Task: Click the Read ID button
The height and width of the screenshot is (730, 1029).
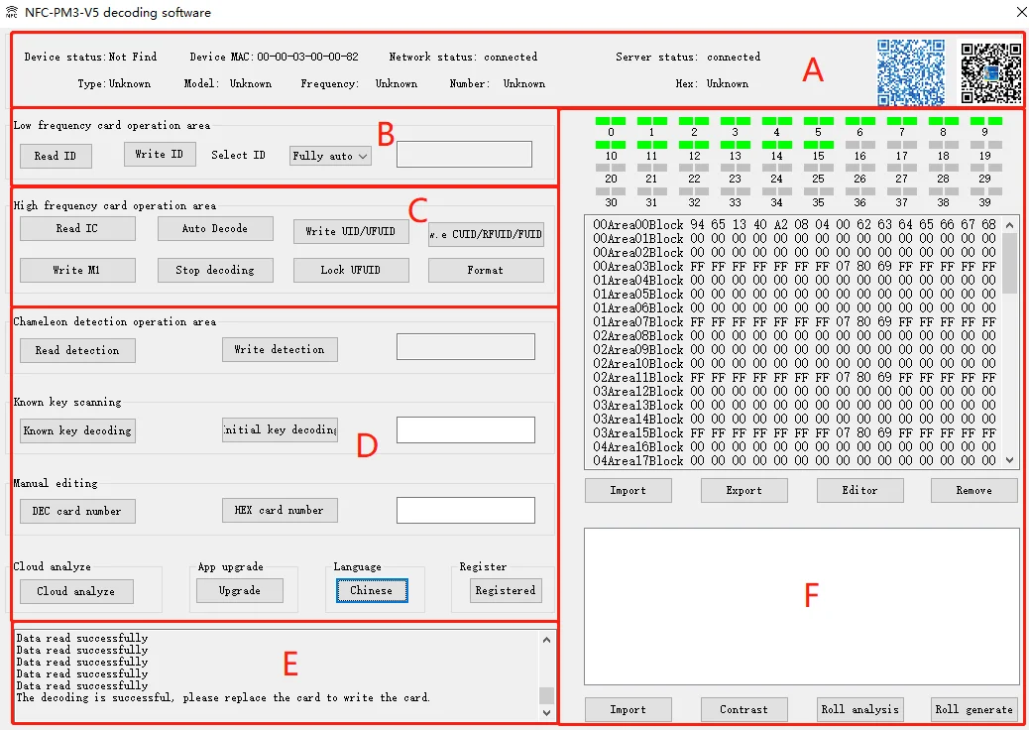Action: [x=56, y=157]
